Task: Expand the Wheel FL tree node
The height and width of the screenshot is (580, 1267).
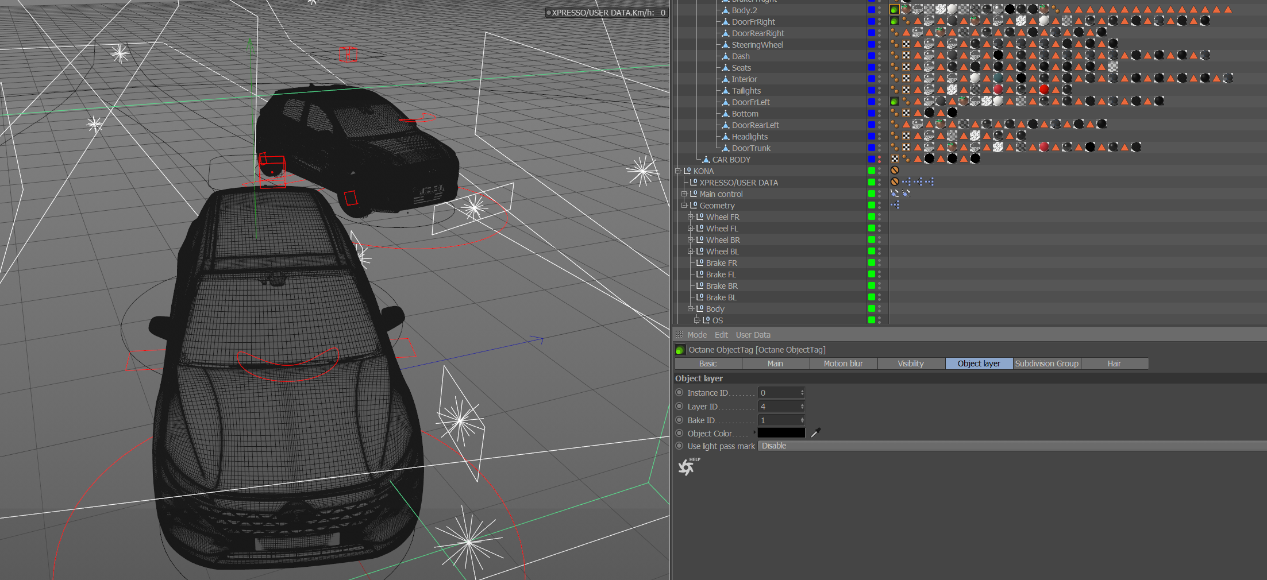Action: (x=691, y=229)
